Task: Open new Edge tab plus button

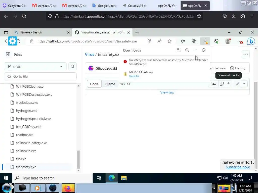Action: pyautogui.click(x=137, y=32)
